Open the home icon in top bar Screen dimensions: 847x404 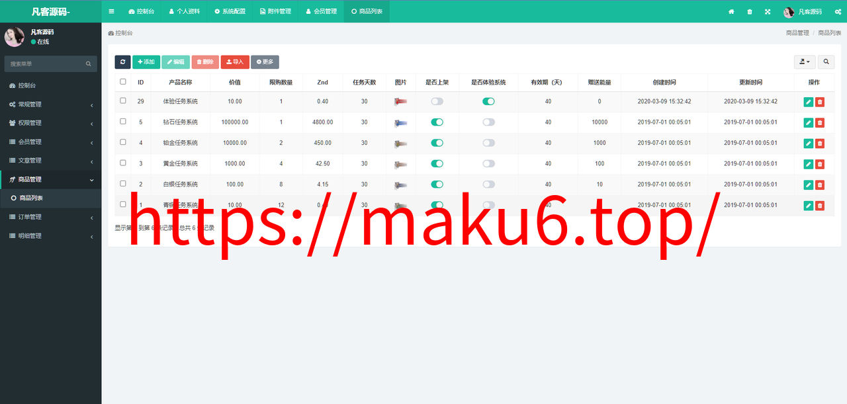tap(731, 12)
